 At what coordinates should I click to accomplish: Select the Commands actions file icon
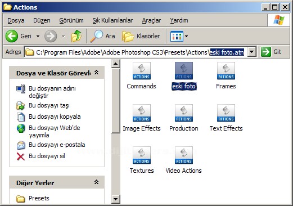[x=142, y=71]
